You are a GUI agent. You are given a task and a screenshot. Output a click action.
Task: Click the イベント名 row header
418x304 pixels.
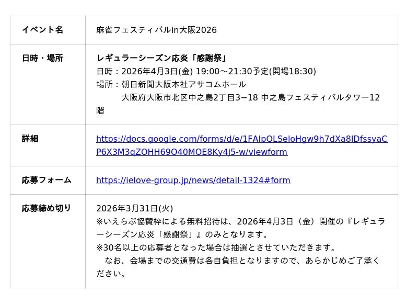[x=42, y=30]
